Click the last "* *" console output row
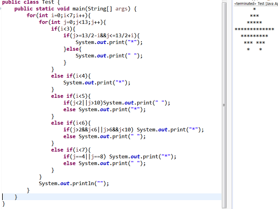 pyautogui.click(x=255, y=49)
